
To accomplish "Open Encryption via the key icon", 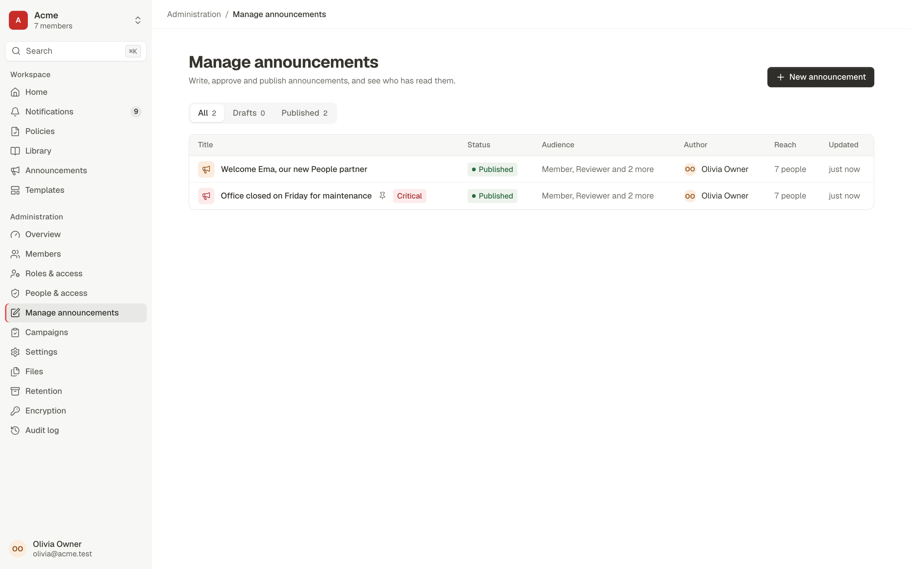I will 15,411.
